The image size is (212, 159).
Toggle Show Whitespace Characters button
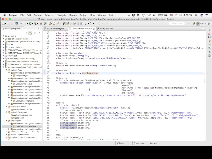82,24
